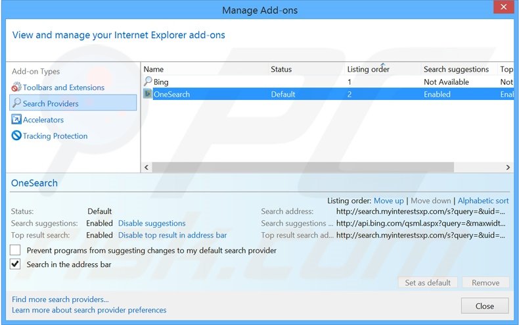This screenshot has width=519, height=325.
Task: Select Accelerators add-on type
Action: 43,120
